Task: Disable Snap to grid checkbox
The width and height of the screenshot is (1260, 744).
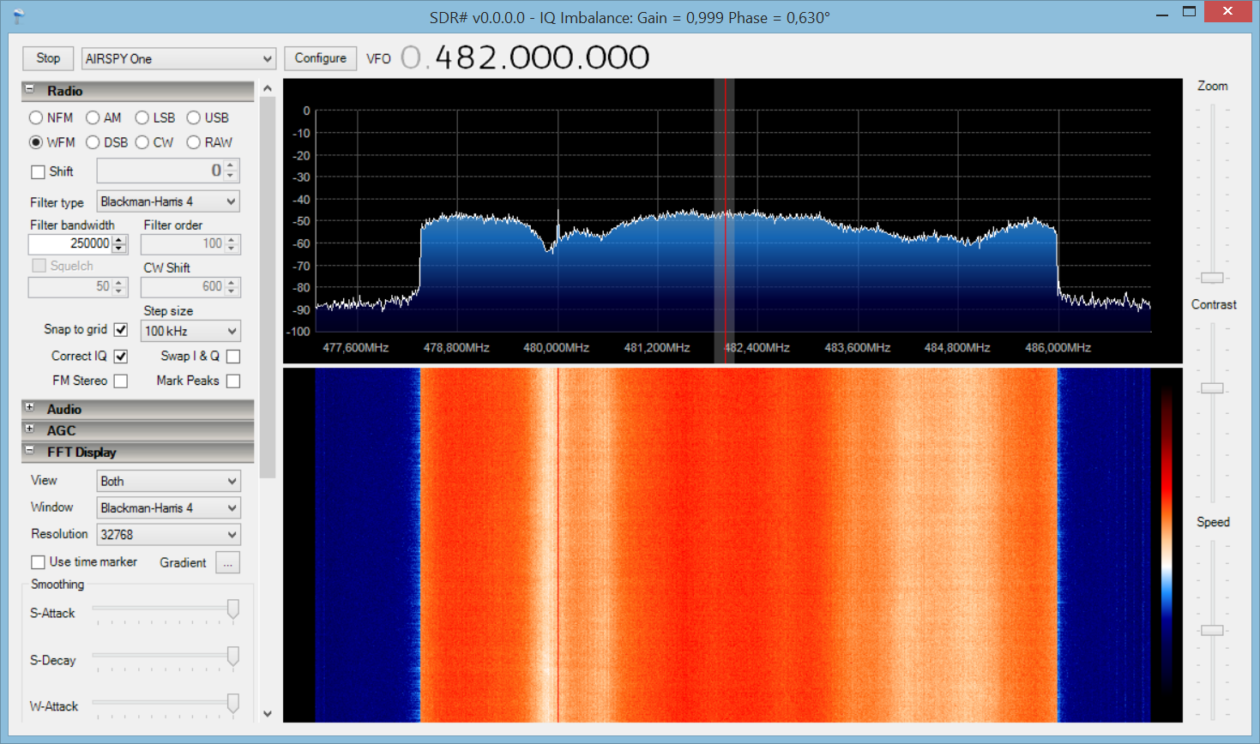Action: tap(121, 329)
